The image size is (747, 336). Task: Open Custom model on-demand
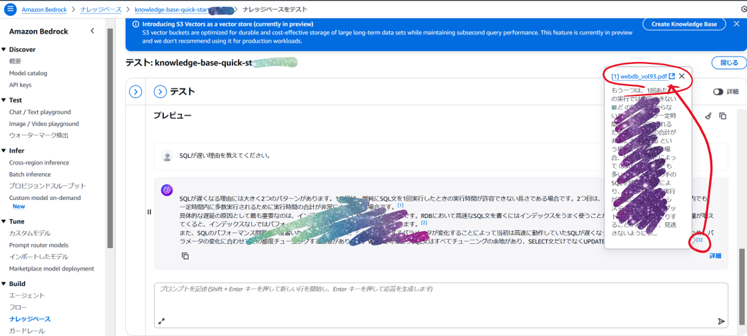(45, 198)
